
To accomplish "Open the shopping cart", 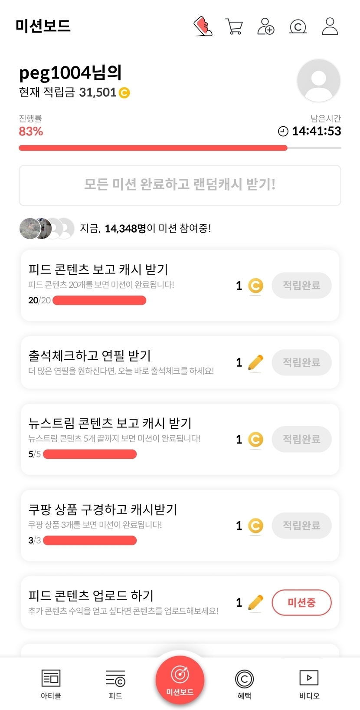I will [x=234, y=26].
